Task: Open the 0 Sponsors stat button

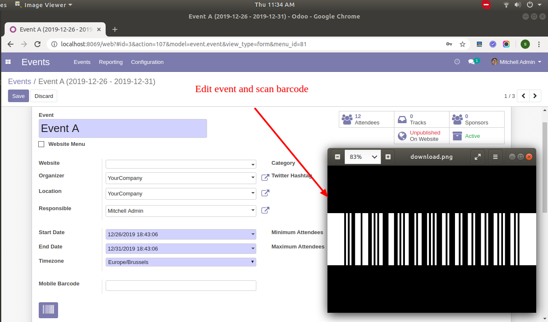Action: pyautogui.click(x=477, y=119)
